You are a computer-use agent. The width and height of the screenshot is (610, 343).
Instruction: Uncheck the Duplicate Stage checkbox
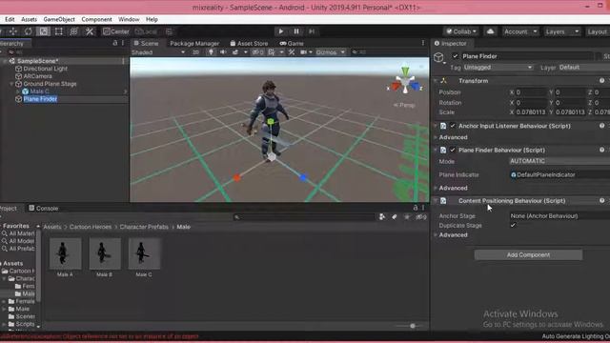click(x=513, y=225)
